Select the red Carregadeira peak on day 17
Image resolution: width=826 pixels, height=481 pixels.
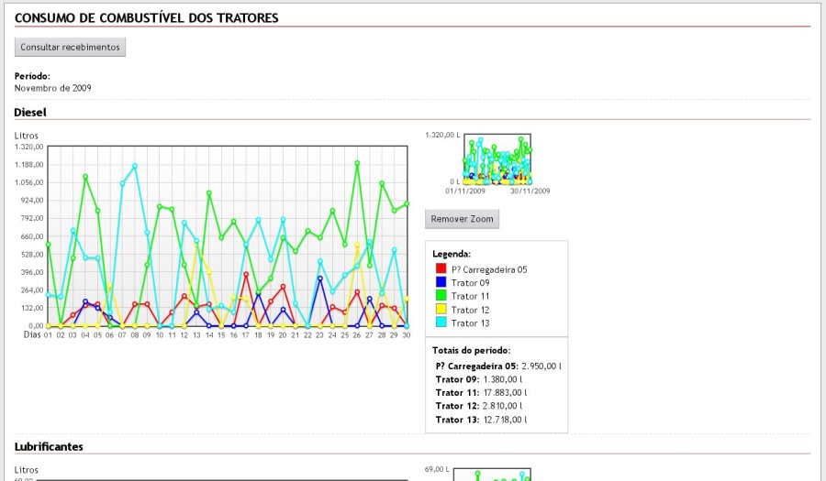[246, 274]
